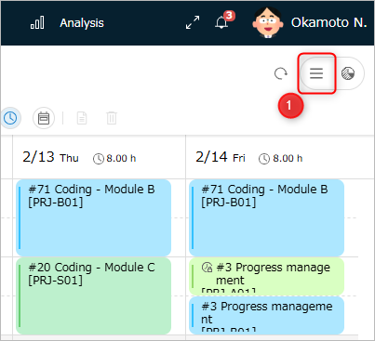The image size is (375, 341).
Task: Select the clock time view button
Action: [10, 118]
